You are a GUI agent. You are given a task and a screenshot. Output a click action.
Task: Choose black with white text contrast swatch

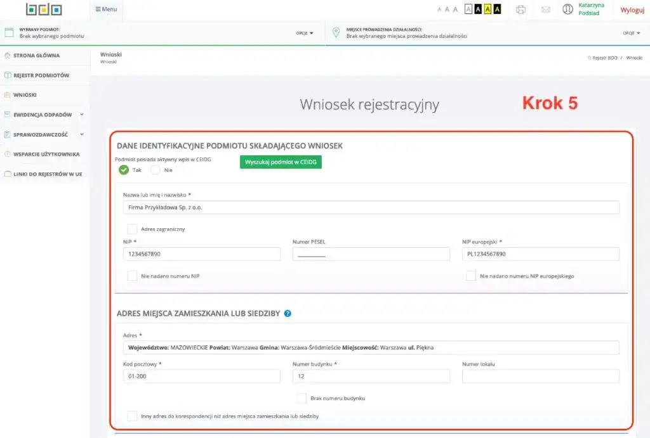point(478,9)
